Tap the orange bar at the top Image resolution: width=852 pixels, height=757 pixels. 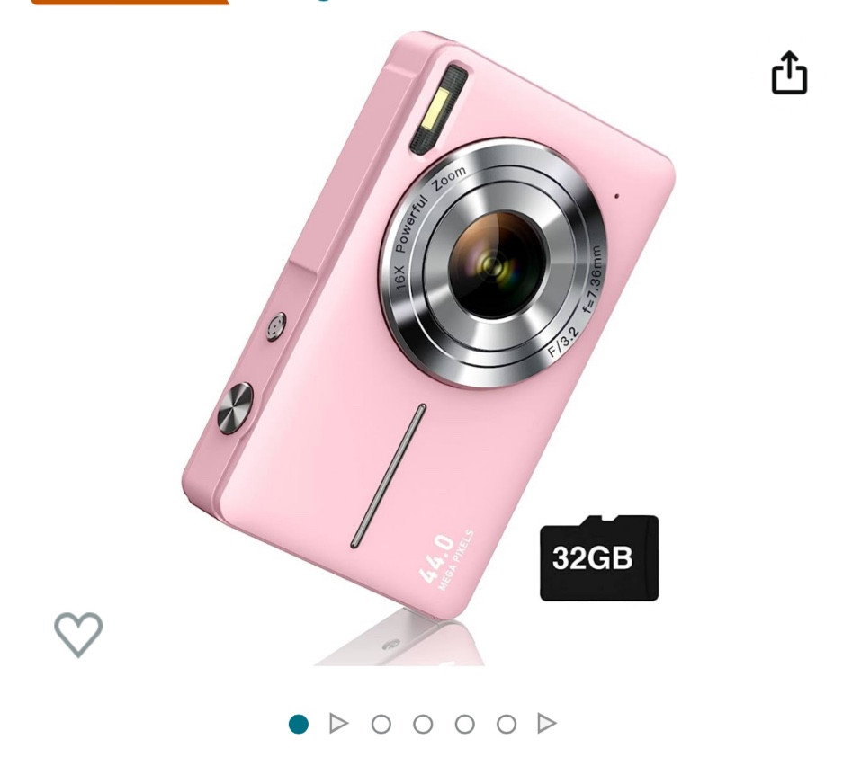(x=130, y=2)
